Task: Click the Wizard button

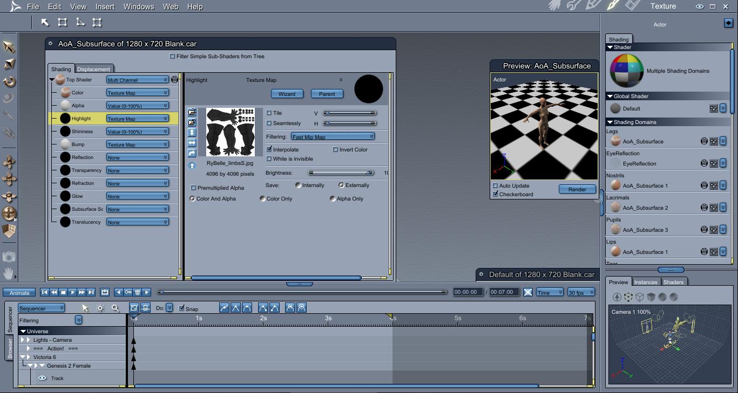Action: pyautogui.click(x=287, y=94)
